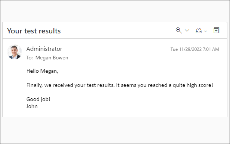Click the 'To:' recipient label
Image resolution: width=230 pixels, height=144 pixels.
click(30, 58)
